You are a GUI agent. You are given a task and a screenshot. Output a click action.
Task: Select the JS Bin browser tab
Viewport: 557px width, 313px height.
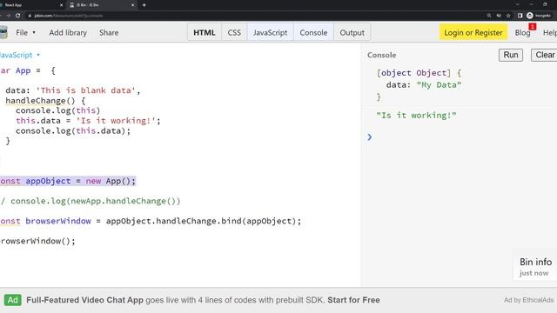(x=103, y=5)
